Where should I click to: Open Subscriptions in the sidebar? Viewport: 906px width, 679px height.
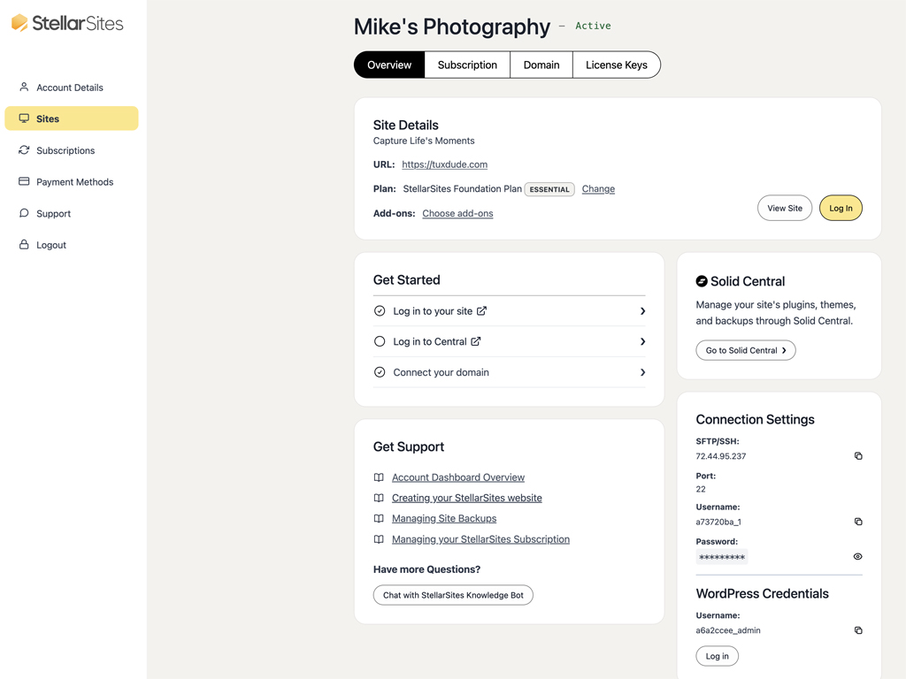(x=72, y=150)
